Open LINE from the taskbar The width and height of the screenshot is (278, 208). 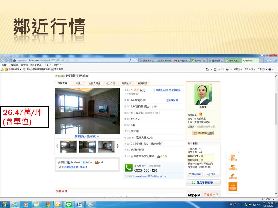click(x=68, y=205)
